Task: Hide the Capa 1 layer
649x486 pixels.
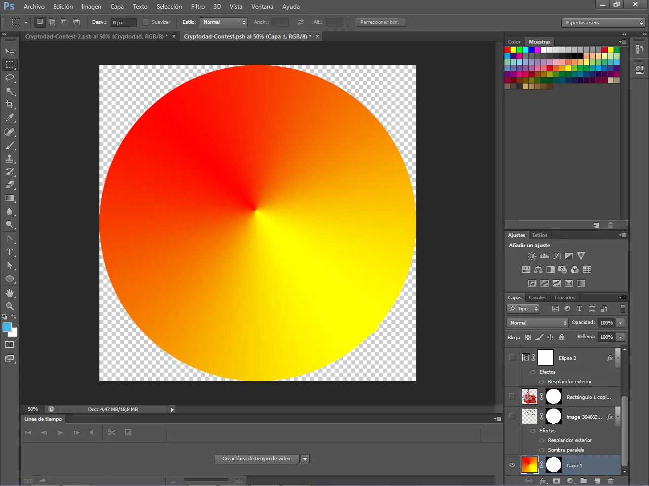Action: 512,465
